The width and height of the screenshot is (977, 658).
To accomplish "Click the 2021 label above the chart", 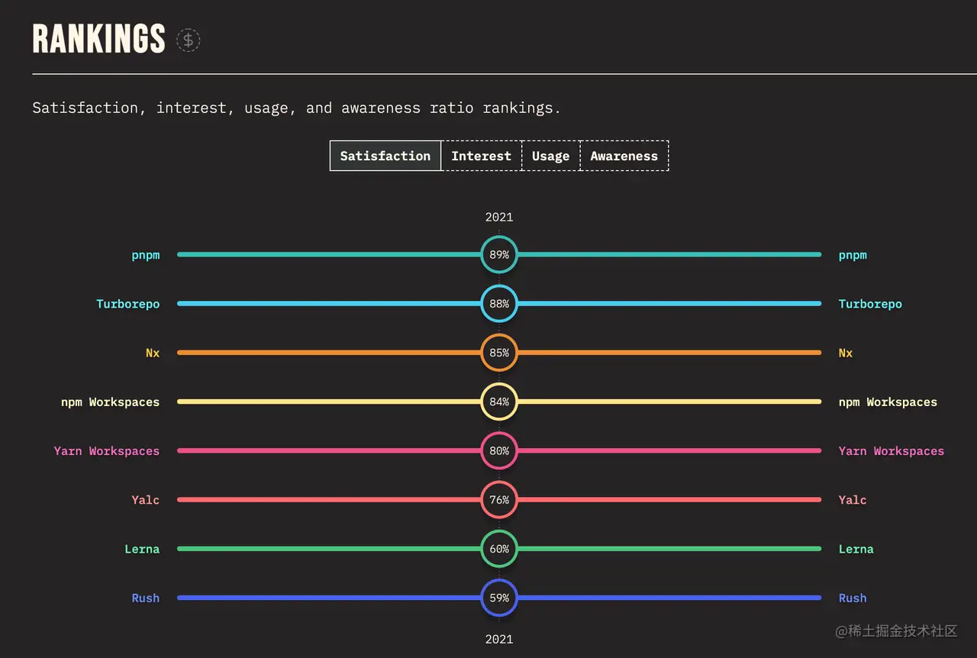I will pyautogui.click(x=499, y=217).
